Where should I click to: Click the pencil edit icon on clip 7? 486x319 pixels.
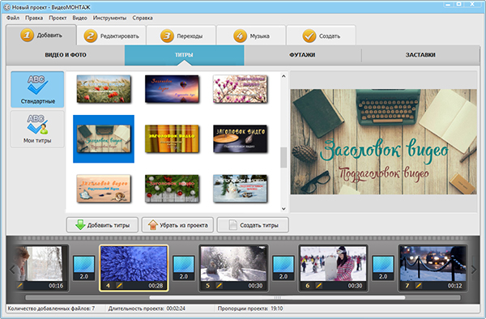pyautogui.click(x=419, y=285)
